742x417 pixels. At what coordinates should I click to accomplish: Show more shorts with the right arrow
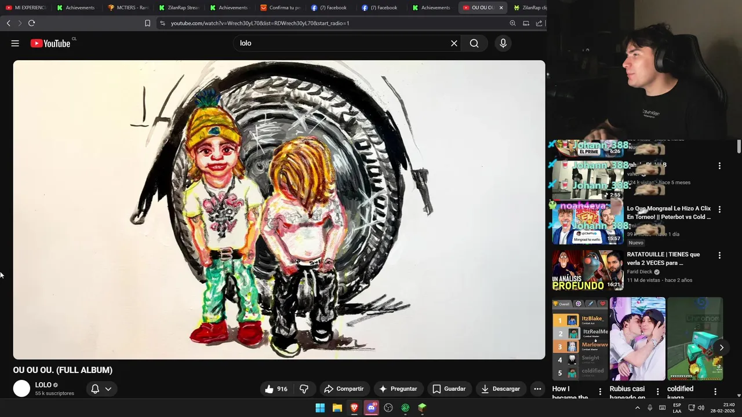click(721, 348)
